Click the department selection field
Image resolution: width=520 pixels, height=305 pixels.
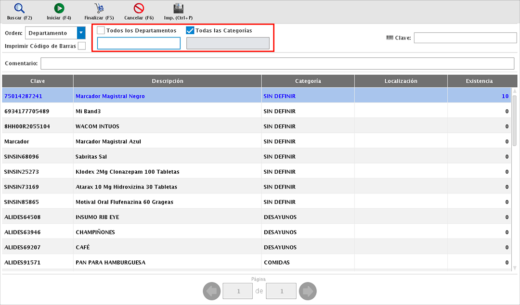pyautogui.click(x=139, y=43)
